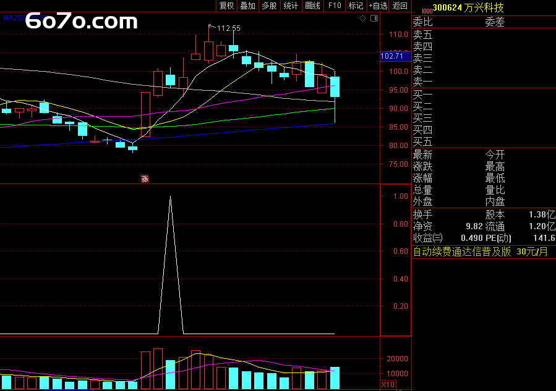Click the X10 volume scale label
Viewport: 556px width, 391px height.
[x=388, y=385]
